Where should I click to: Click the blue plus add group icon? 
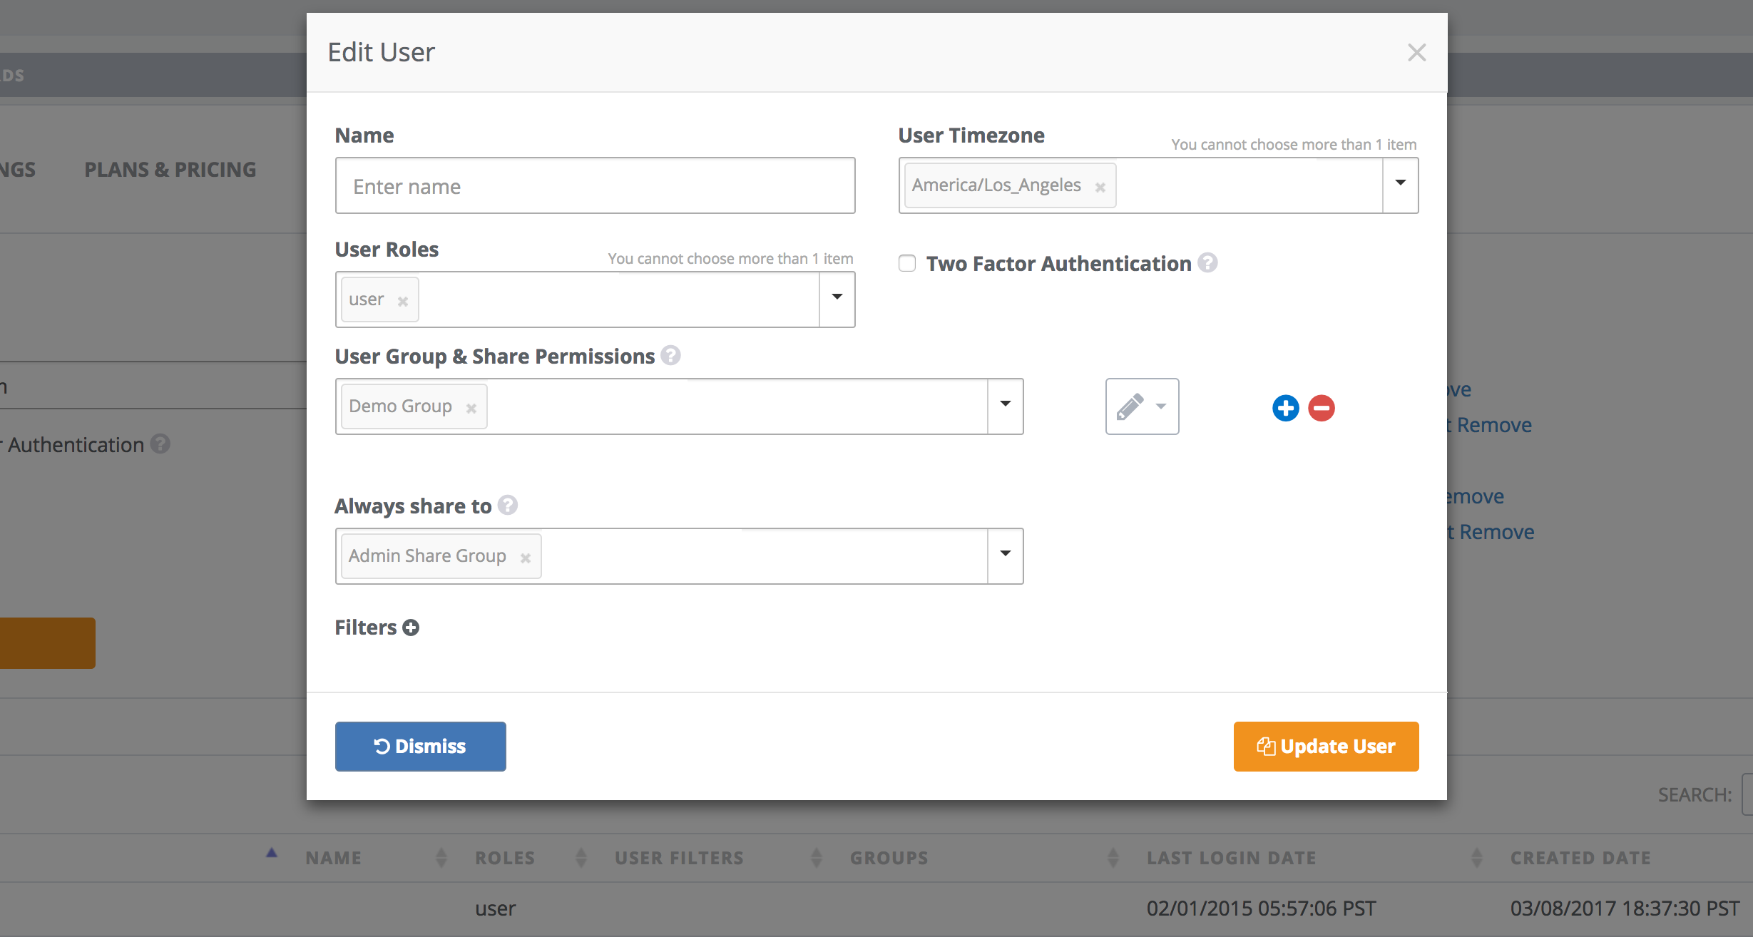[1285, 408]
